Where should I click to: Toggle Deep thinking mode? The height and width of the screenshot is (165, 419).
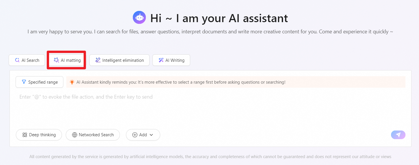click(39, 135)
